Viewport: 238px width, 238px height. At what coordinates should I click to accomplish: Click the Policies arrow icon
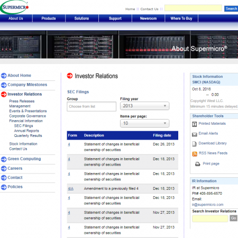[x=4, y=187]
